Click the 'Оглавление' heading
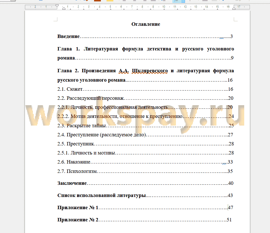The height and width of the screenshot is (233, 270). [146, 24]
